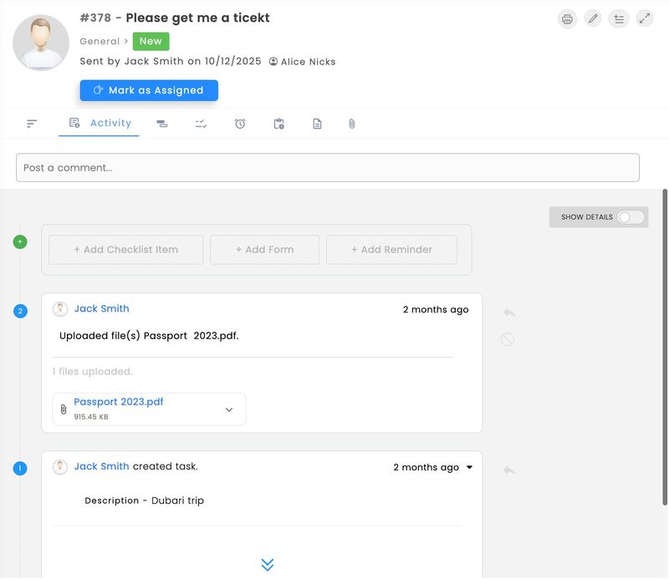The width and height of the screenshot is (669, 579).
Task: Print the ticket via the printer icon
Action: pyautogui.click(x=568, y=18)
